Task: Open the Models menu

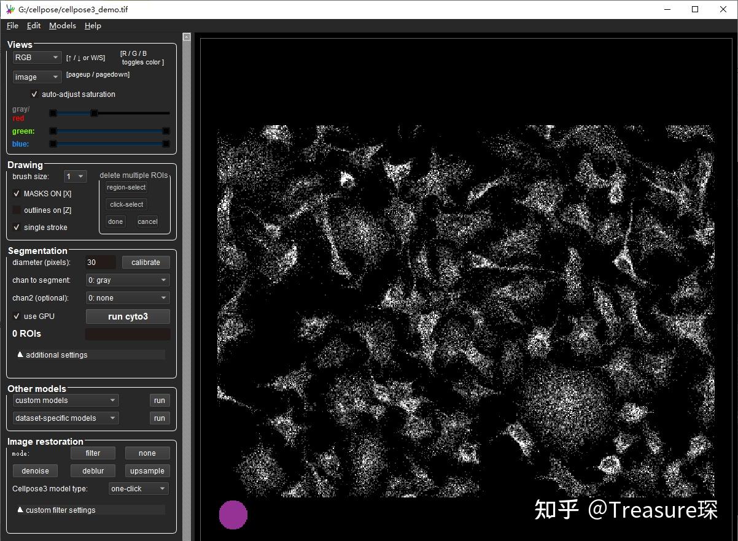Action: tap(63, 26)
